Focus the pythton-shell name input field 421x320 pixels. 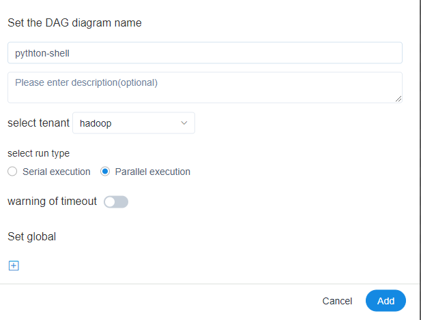point(205,53)
